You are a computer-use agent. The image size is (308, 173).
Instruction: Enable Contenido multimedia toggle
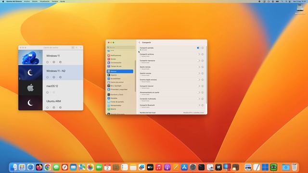click(198, 99)
